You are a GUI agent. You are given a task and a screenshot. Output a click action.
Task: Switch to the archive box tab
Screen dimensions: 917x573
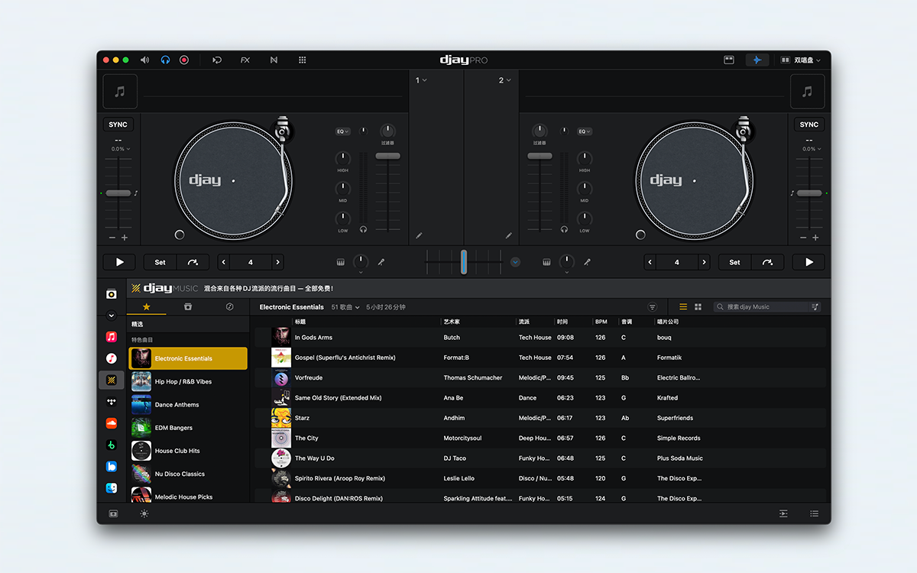188,306
